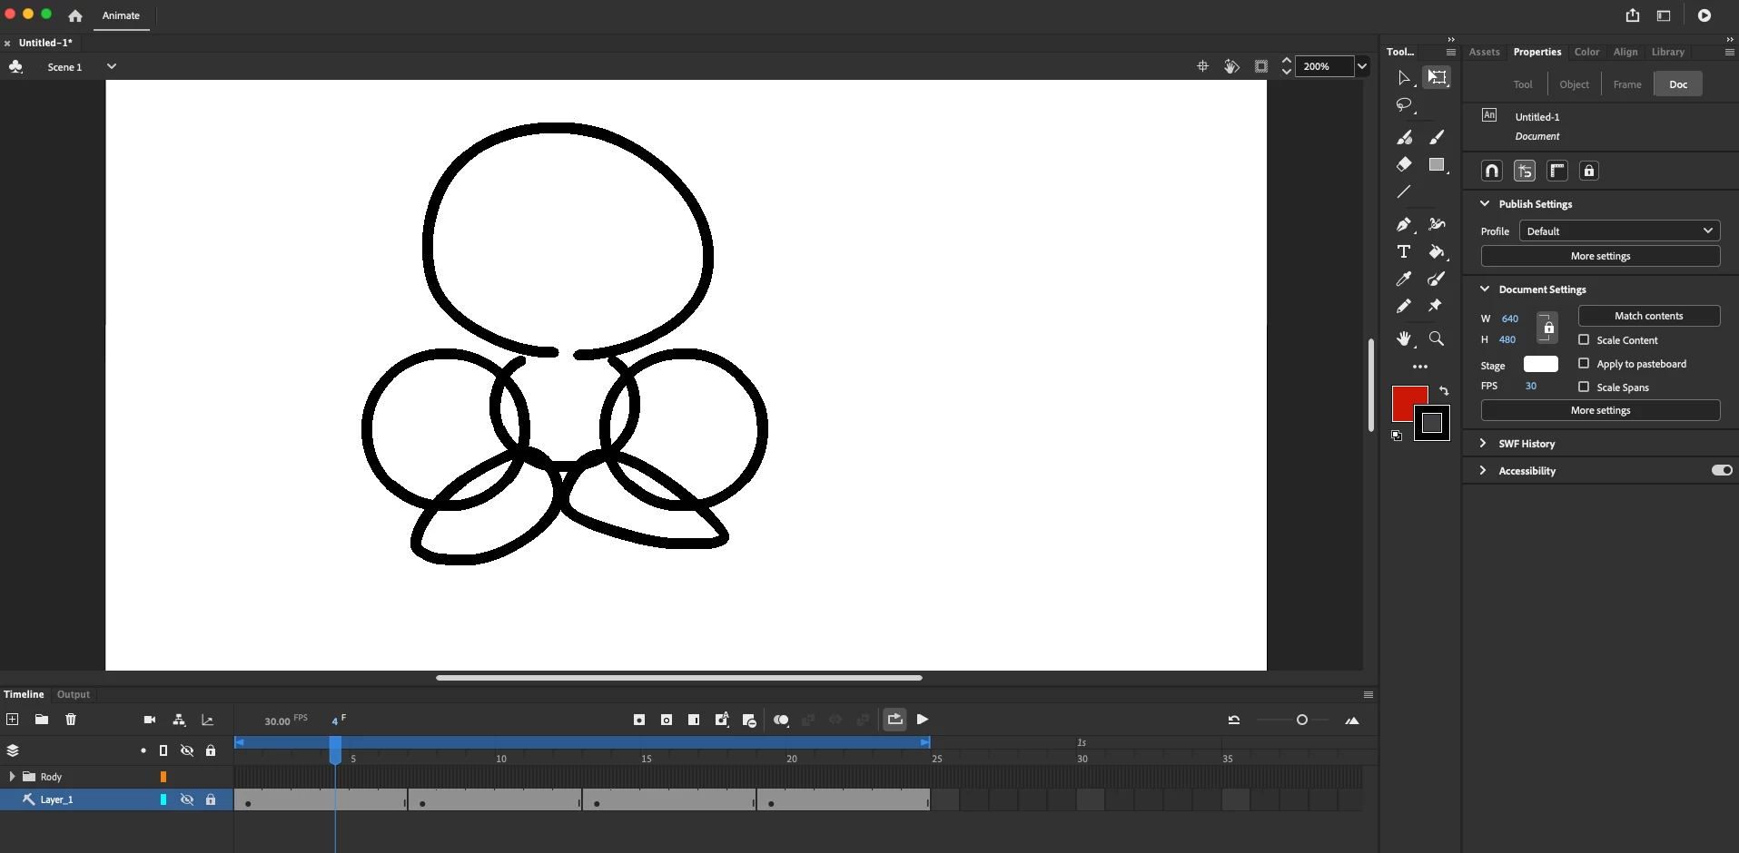This screenshot has height=853, width=1739.
Task: Select the Selection arrow tool
Action: click(1404, 78)
